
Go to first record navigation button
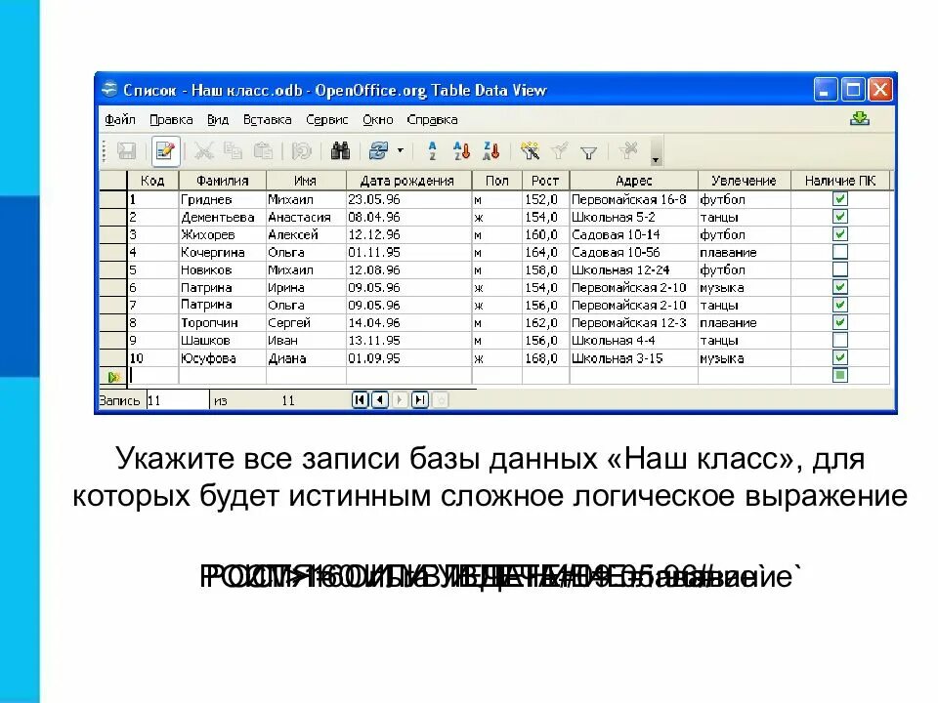pyautogui.click(x=360, y=399)
